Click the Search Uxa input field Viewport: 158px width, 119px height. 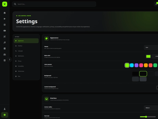(x=54, y=4)
